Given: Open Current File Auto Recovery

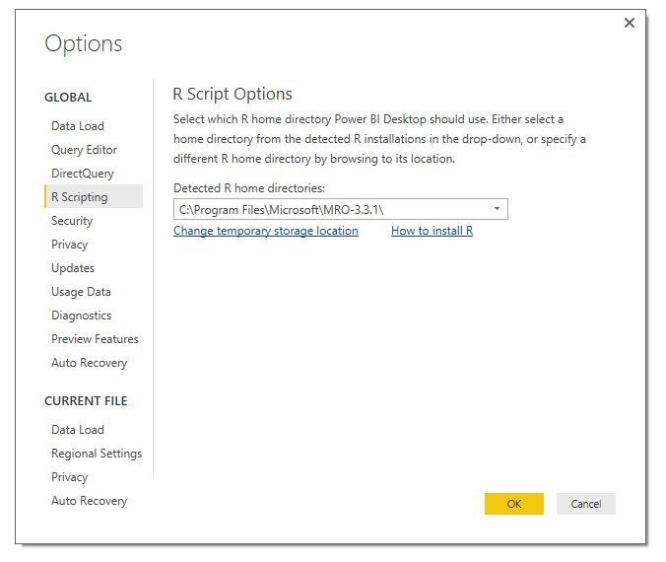Looking at the screenshot, I should pos(90,501).
